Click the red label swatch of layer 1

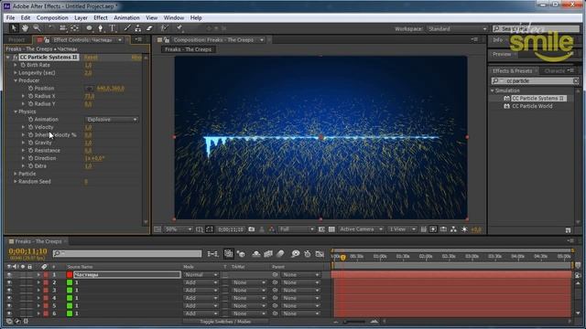(x=46, y=274)
